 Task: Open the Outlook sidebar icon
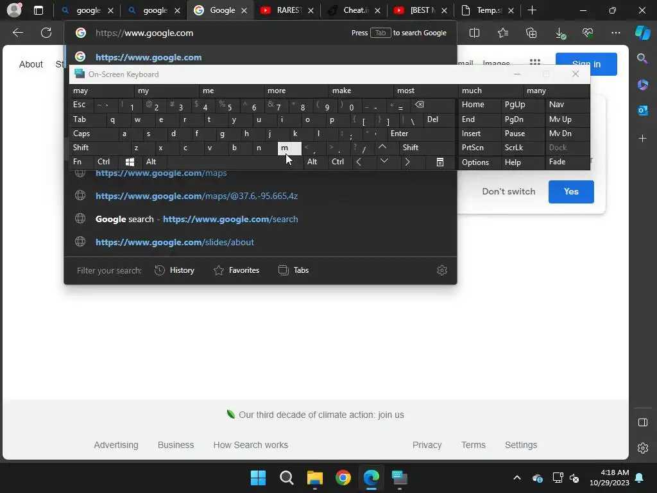642,110
